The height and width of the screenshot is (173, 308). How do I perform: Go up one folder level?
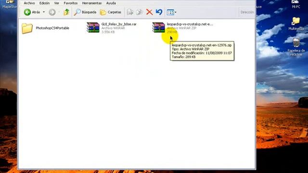(66, 12)
